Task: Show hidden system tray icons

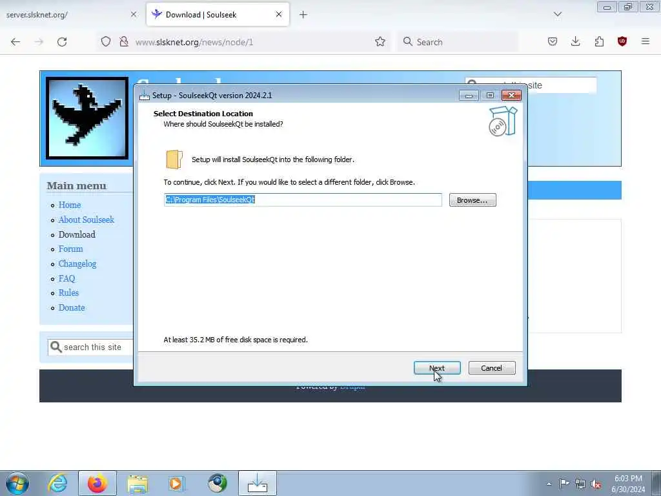Action: [549, 484]
